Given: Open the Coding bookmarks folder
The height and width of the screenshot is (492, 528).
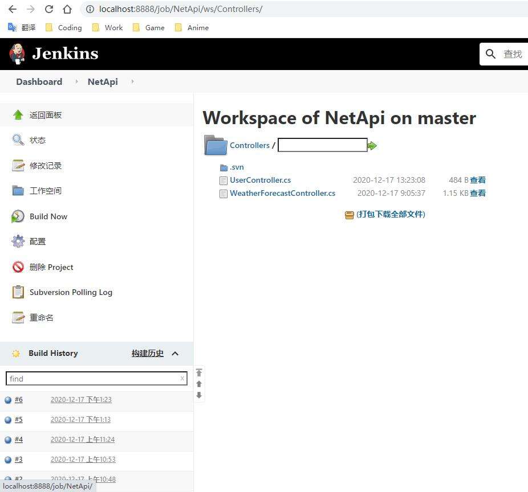Looking at the screenshot, I should point(64,27).
